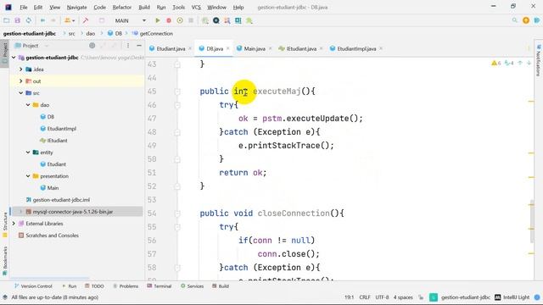Viewport: 543px width, 305px height.
Task: Open the Version Control tool window
Action: point(33,286)
